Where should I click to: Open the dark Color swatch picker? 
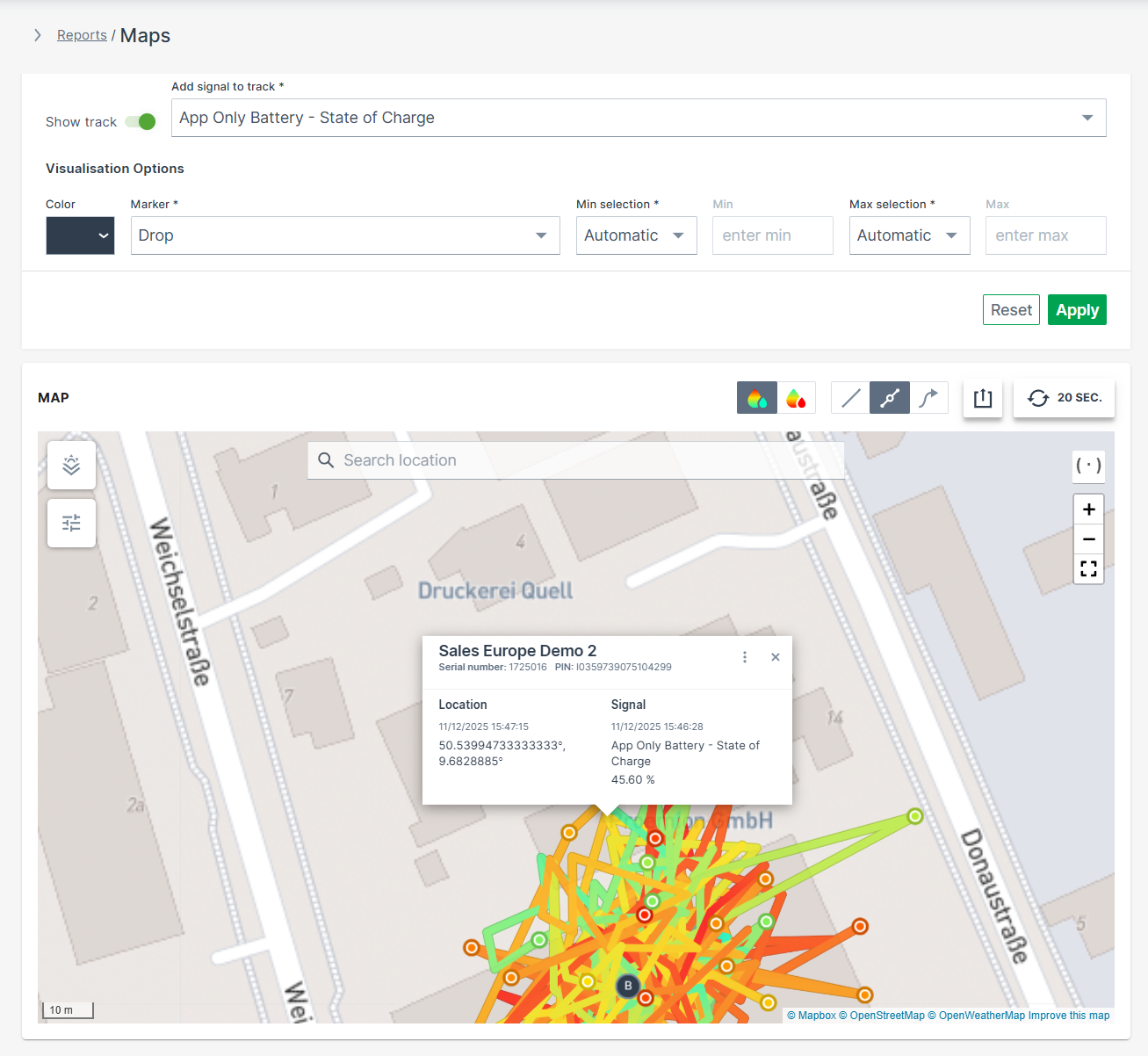point(80,235)
